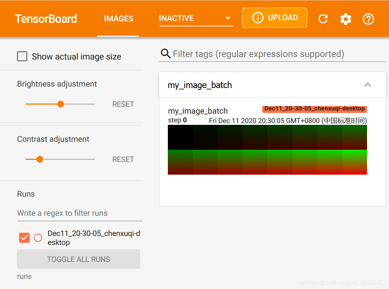Click TOGGLE ALL RUNS button
The width and height of the screenshot is (389, 289).
pyautogui.click(x=79, y=259)
